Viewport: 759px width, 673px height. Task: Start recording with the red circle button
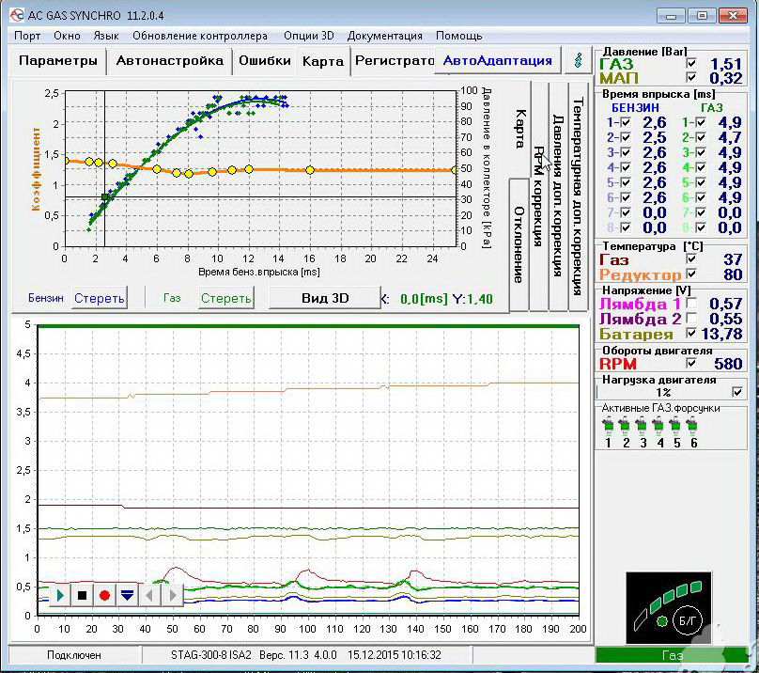104,595
